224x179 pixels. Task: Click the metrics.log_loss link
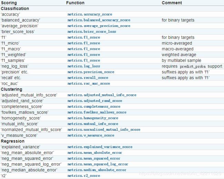[x=84, y=66]
